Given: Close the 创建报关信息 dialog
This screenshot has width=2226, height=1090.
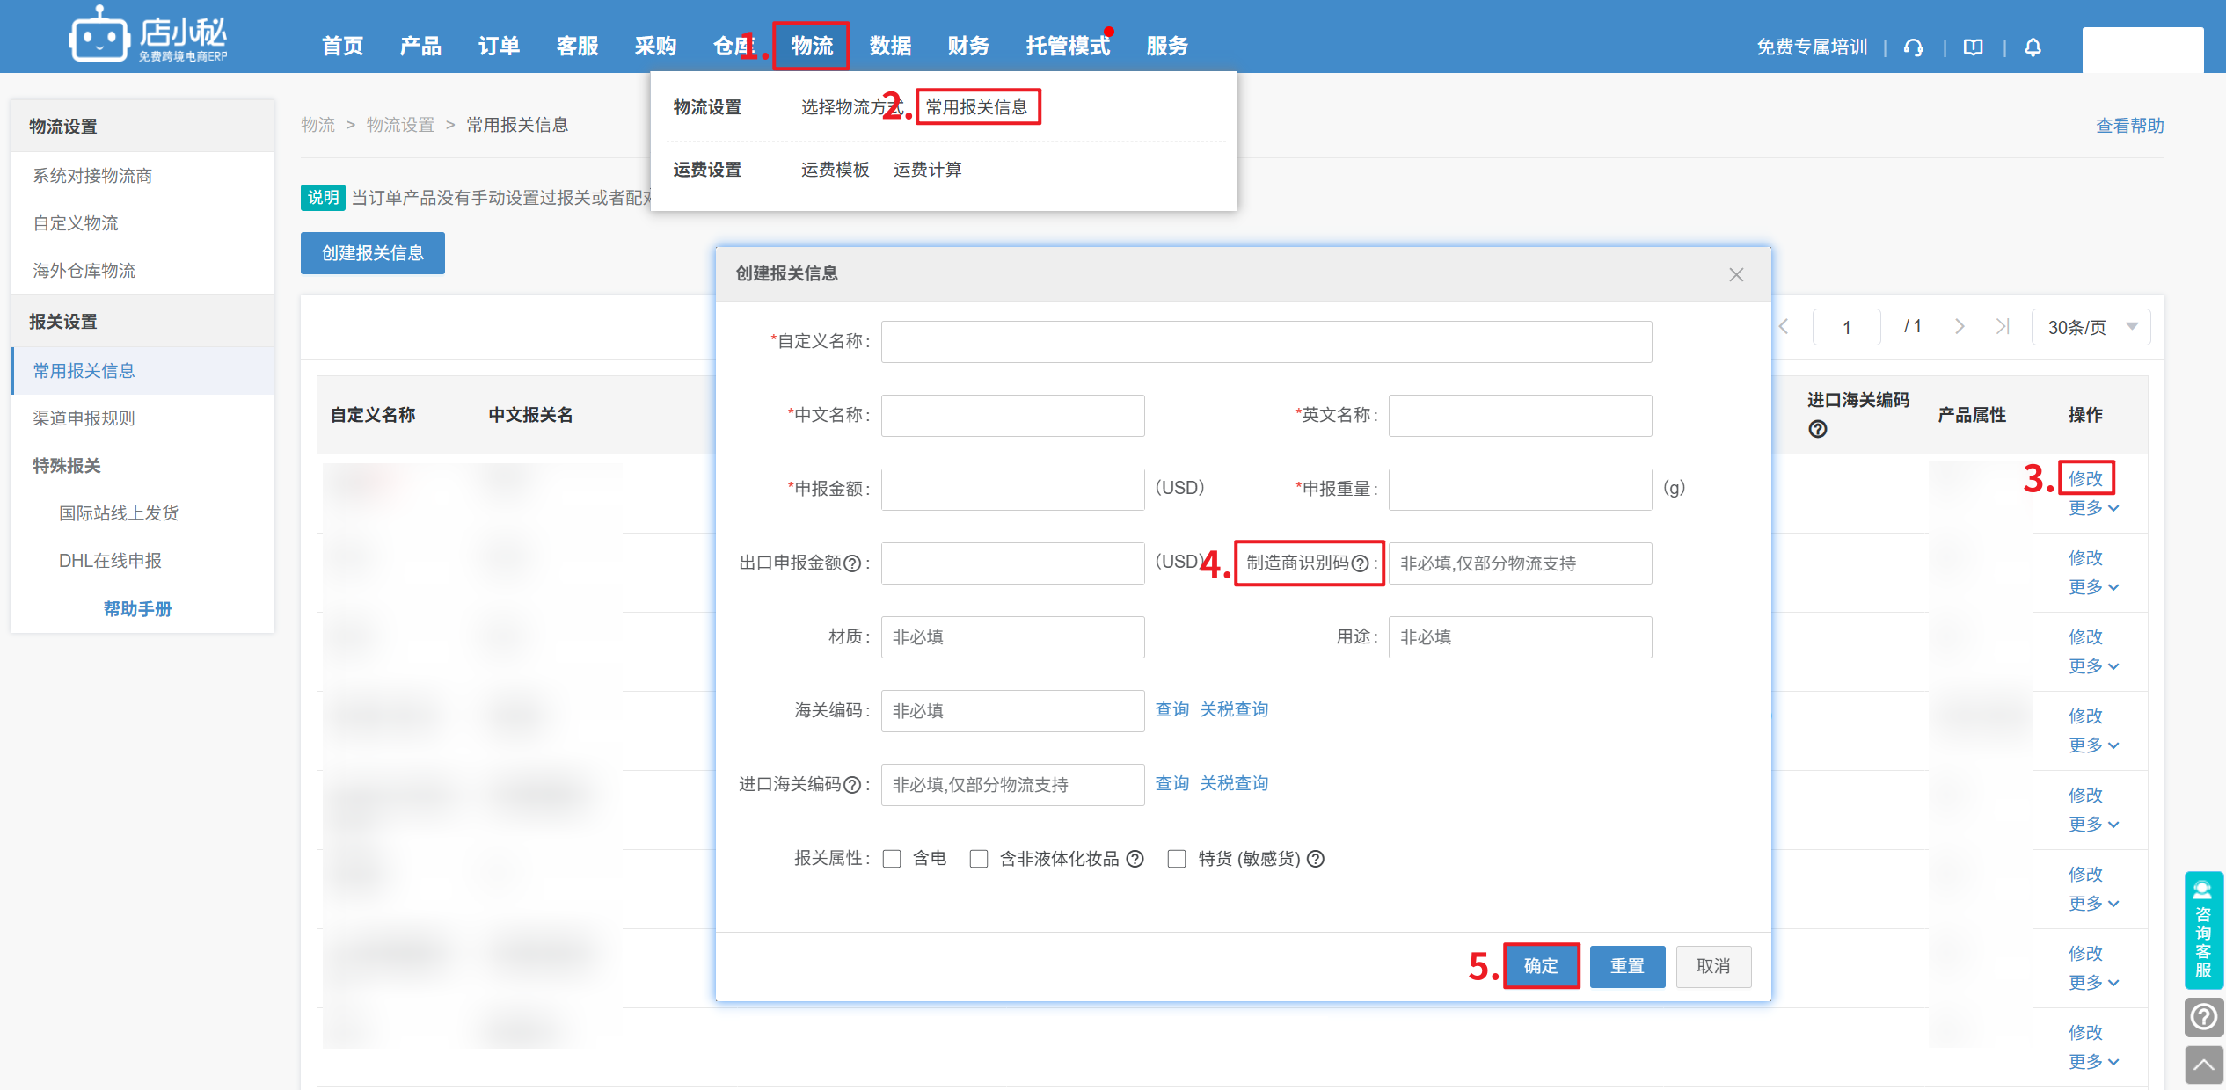Looking at the screenshot, I should [x=1735, y=274].
